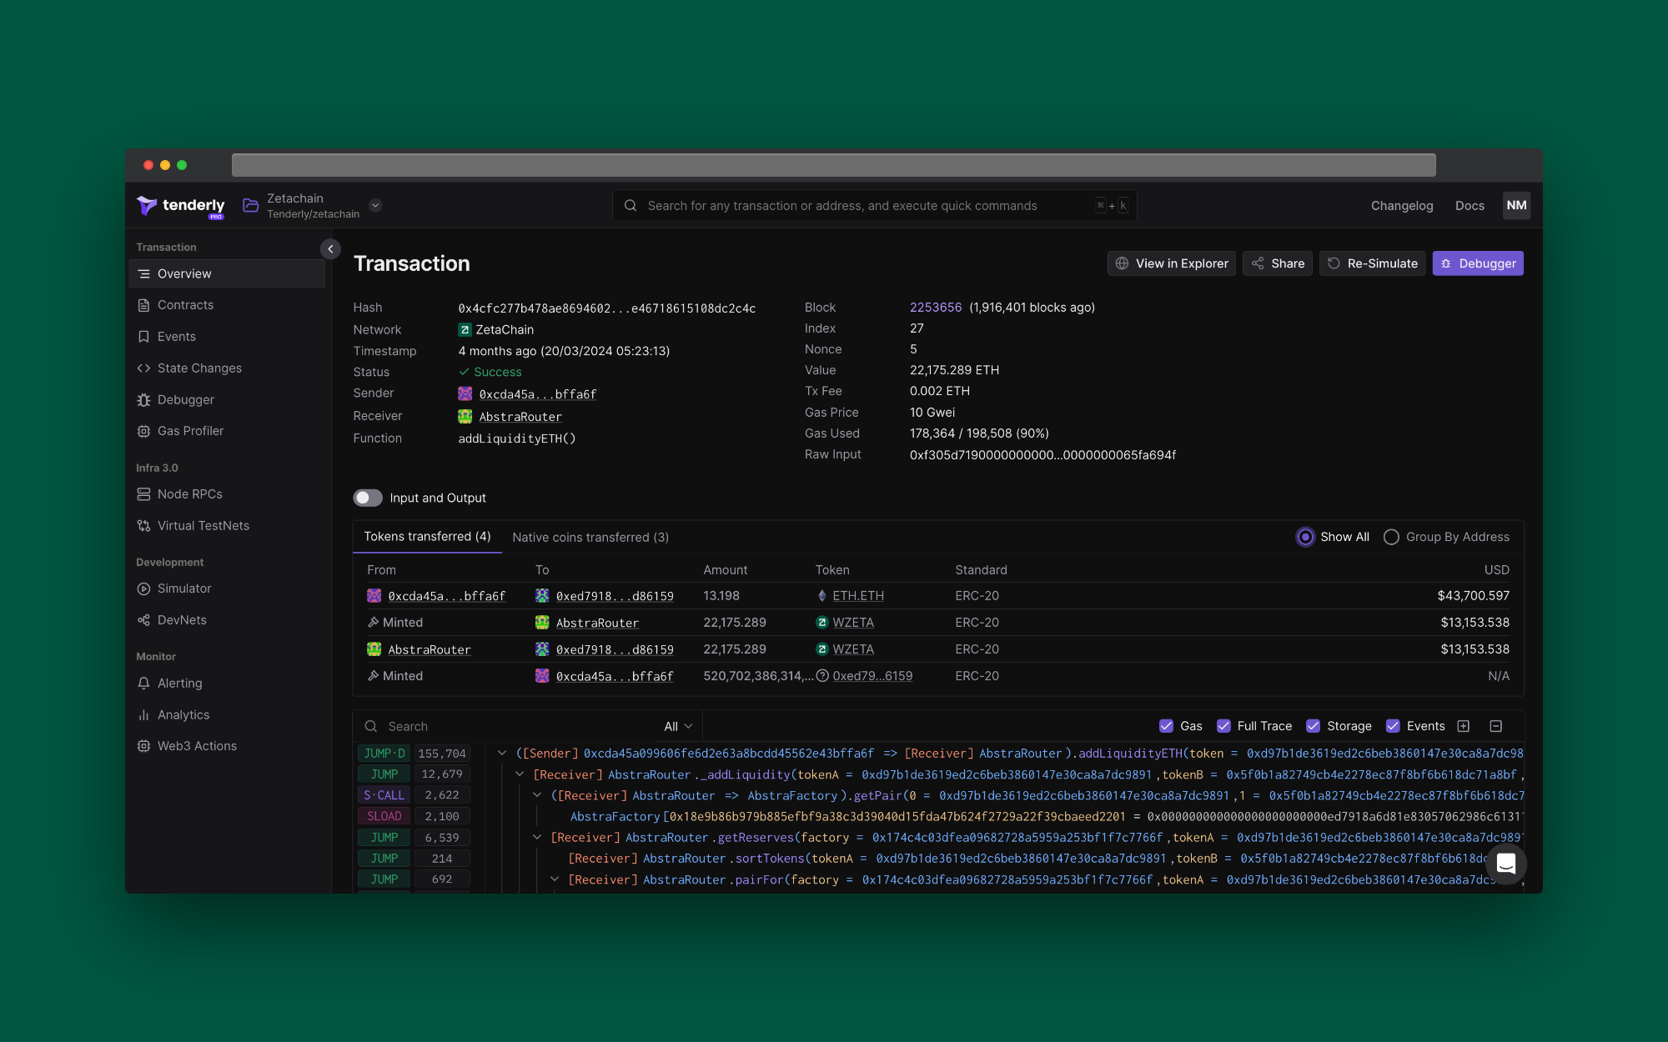Open the Zetachain project dropdown
The image size is (1668, 1042).
click(375, 205)
